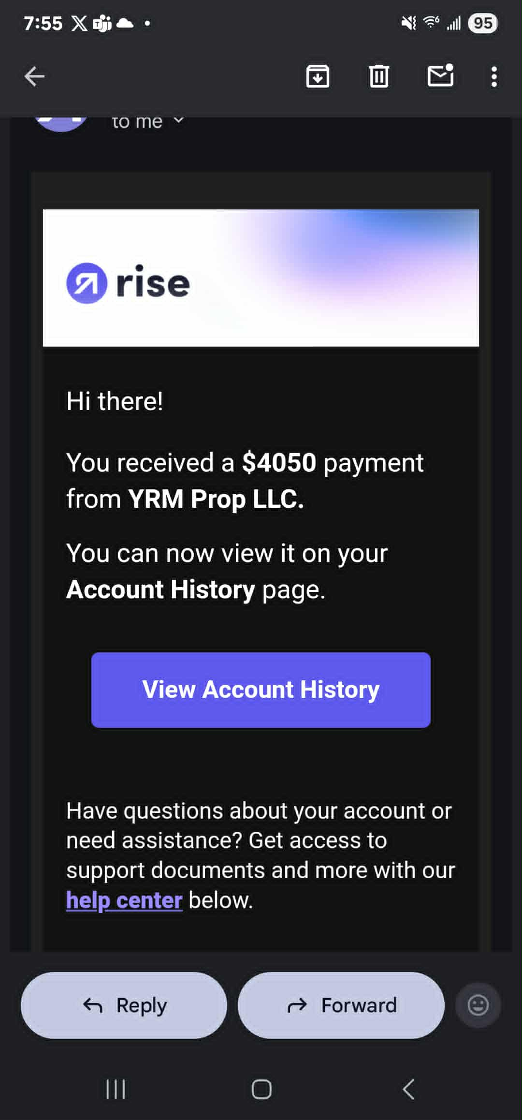The image size is (522, 1120).
Task: Tap the Teams notification icon in status bar
Action: [102, 23]
